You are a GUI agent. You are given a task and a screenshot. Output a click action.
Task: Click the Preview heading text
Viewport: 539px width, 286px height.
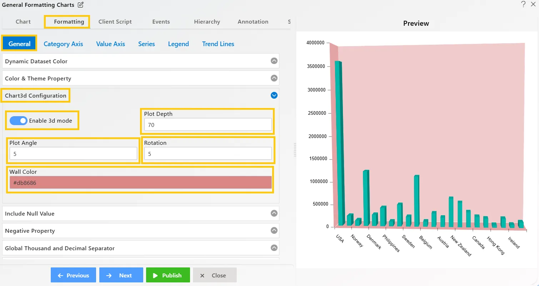416,24
